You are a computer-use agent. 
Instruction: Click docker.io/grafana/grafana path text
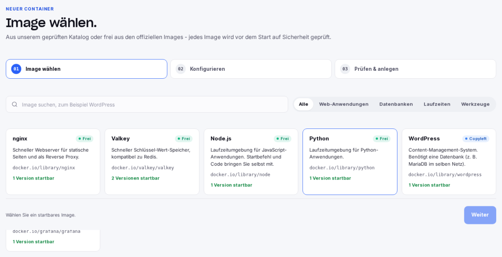pyautogui.click(x=46, y=231)
